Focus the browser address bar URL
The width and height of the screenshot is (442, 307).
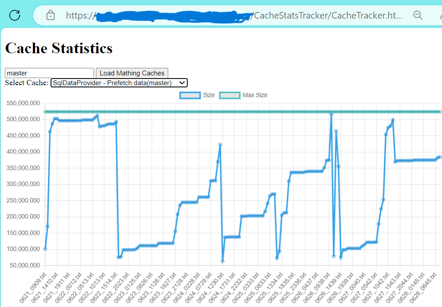(222, 16)
